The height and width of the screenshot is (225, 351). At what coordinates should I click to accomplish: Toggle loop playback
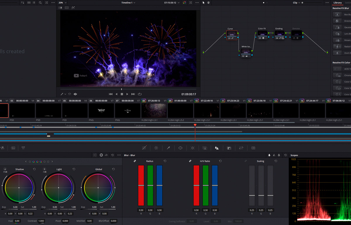pos(140,94)
